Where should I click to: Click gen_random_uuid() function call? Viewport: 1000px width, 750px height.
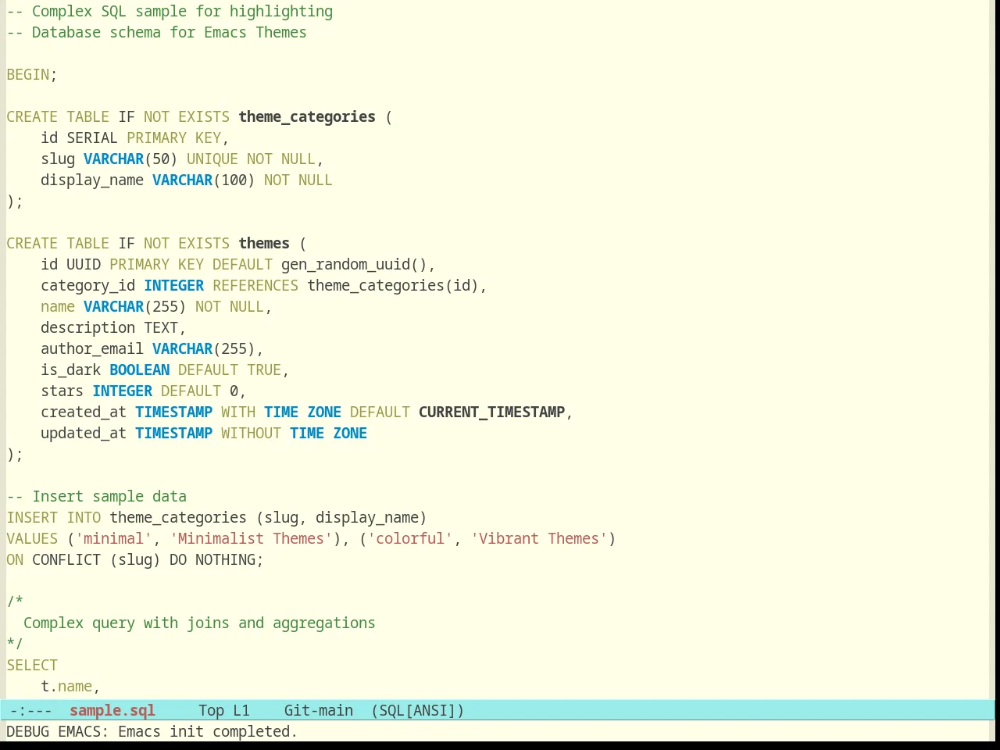coord(354,264)
